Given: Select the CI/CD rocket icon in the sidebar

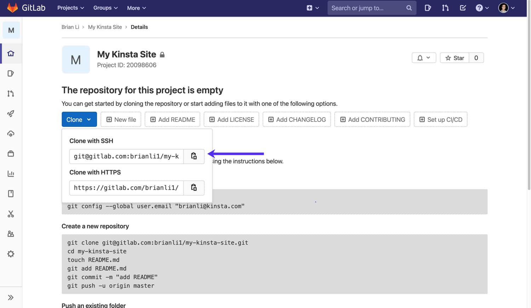Looking at the screenshot, I should [x=11, y=113].
